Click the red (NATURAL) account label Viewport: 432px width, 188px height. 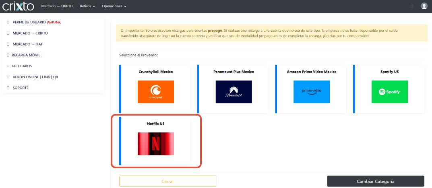[x=54, y=22]
